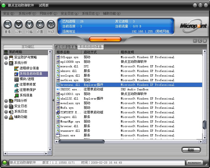Collapse the 系统分析 tree node
The image size is (210, 168).
point(6,63)
